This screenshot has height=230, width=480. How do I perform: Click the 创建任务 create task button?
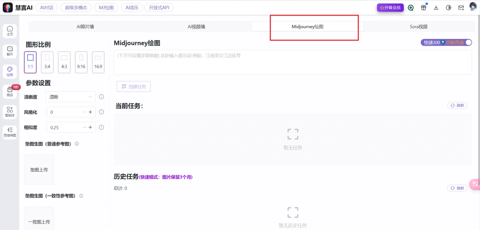pos(134,87)
